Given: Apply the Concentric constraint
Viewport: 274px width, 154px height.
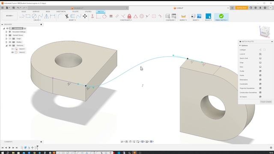Looking at the screenshot, I should coord(142,16).
